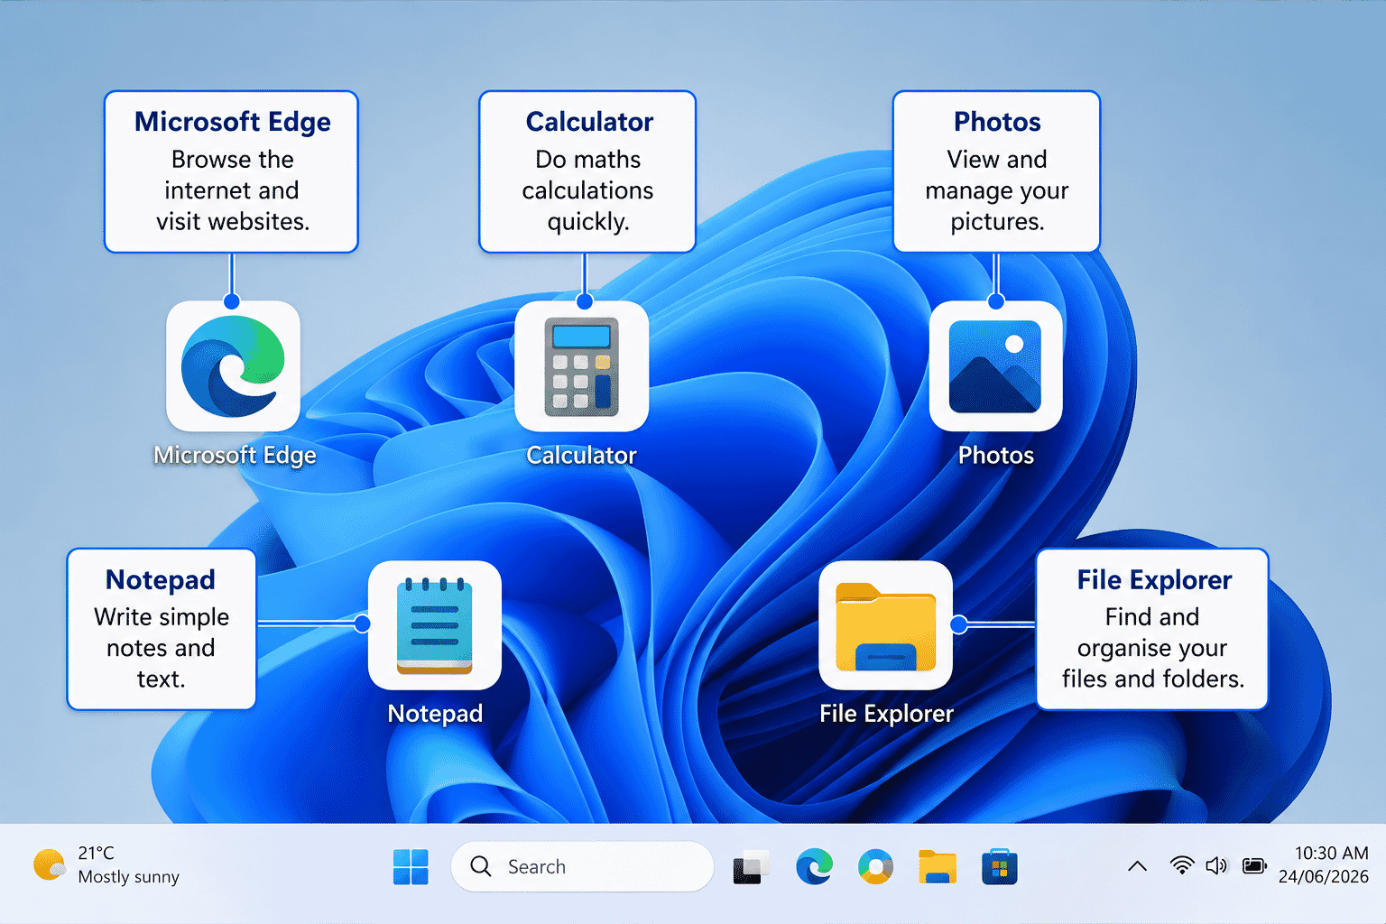Open the clock showing 10:30 AM
1386x924 pixels.
(1331, 854)
